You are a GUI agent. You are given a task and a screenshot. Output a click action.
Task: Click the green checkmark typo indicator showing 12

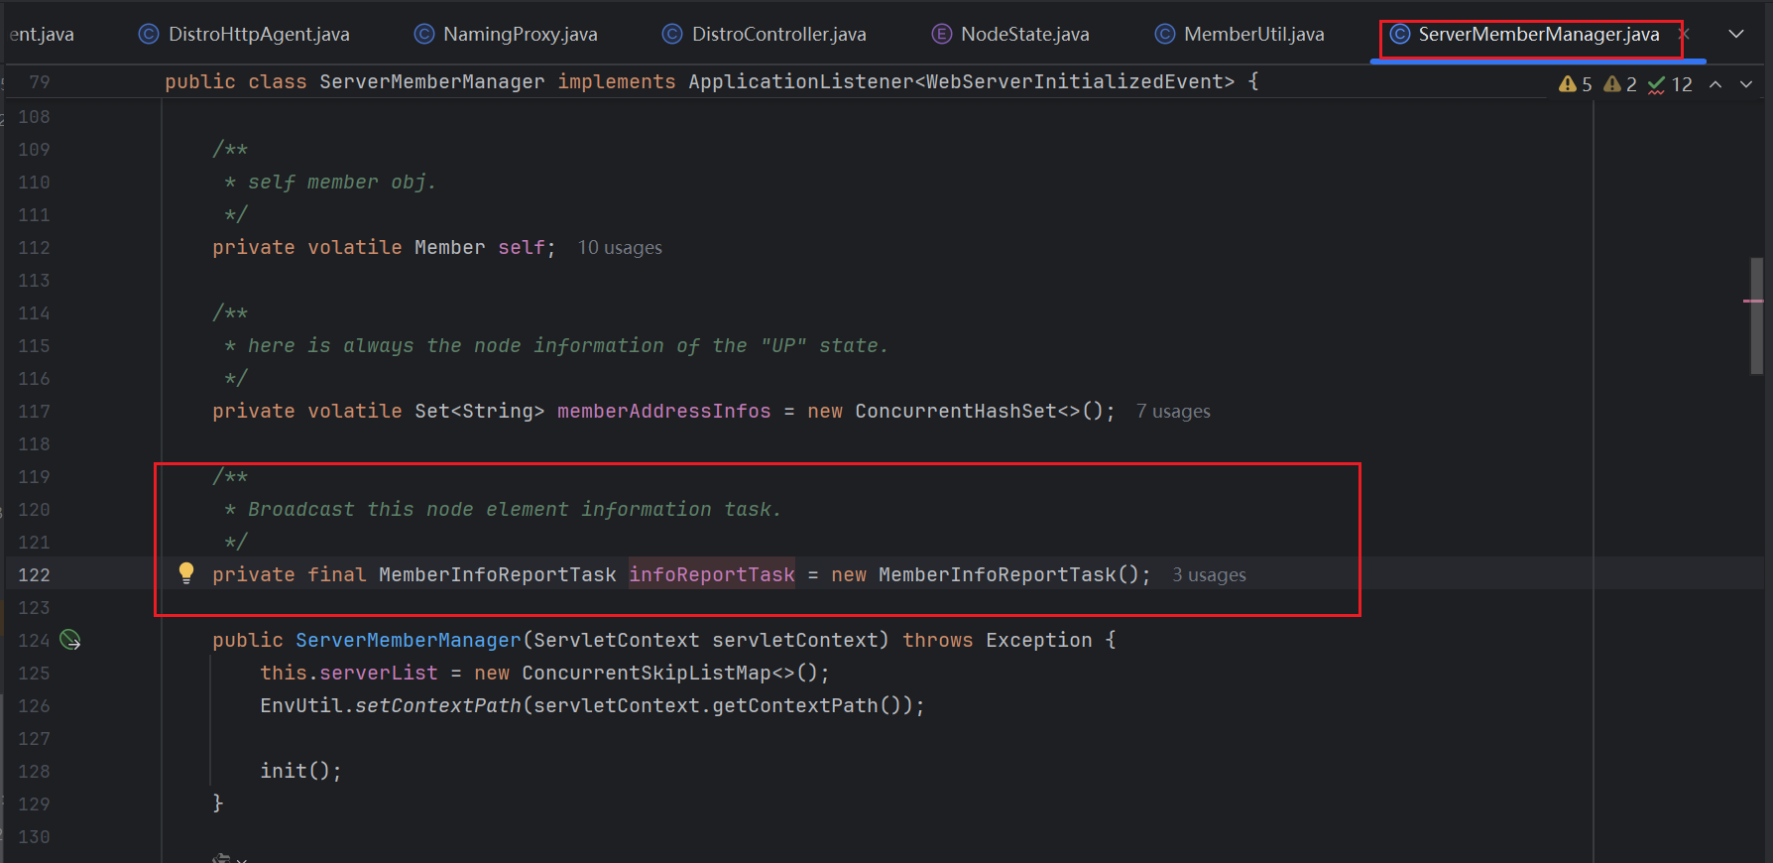point(1670,84)
